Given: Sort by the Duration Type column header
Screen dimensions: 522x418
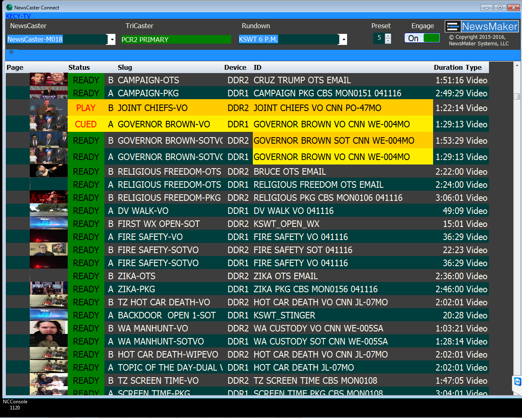Looking at the screenshot, I should 458,67.
